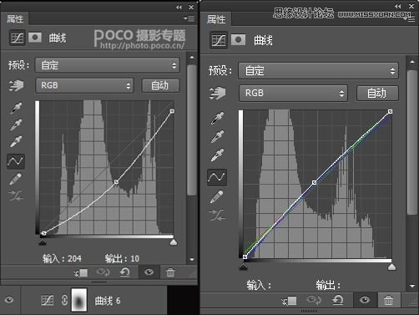Click curves adjustment icon in left panel
This screenshot has height=315, width=419.
(17, 38)
